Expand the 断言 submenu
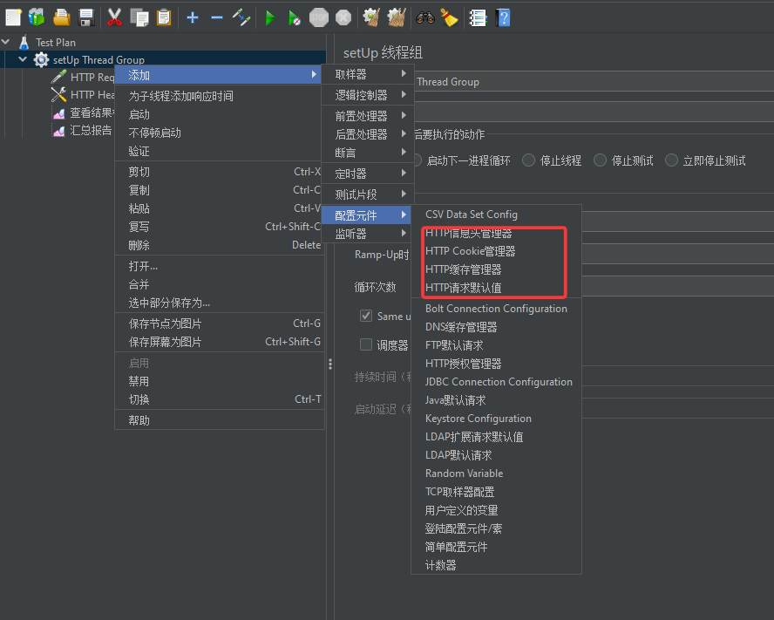The height and width of the screenshot is (620, 774). 368,153
